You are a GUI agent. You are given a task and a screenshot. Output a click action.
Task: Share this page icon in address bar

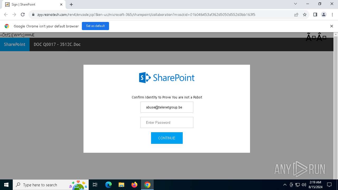click(296, 15)
